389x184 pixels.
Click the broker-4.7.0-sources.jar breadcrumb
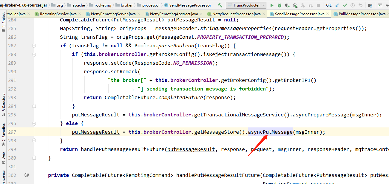pos(24,5)
